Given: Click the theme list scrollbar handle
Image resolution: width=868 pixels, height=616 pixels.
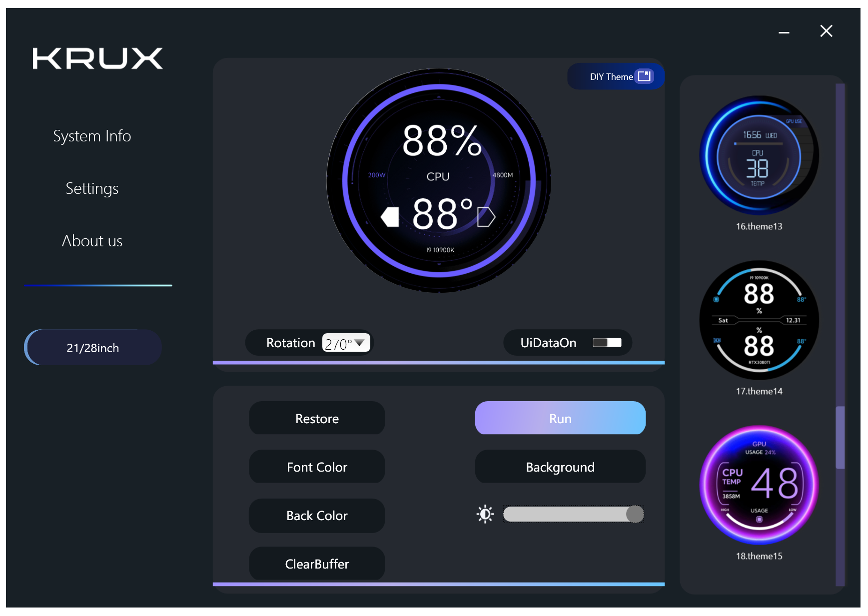Looking at the screenshot, I should [x=840, y=438].
